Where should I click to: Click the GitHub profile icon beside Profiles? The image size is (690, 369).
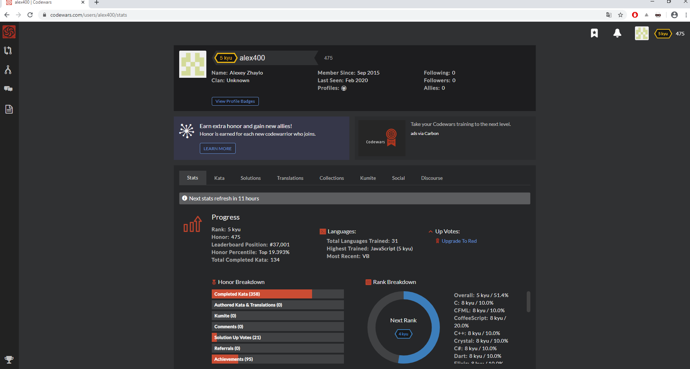coord(344,88)
